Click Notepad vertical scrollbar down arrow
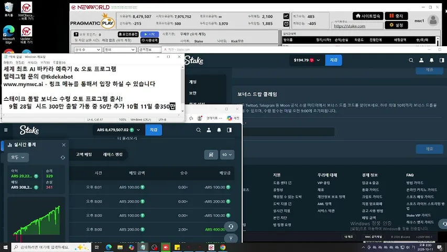 coord(182,111)
